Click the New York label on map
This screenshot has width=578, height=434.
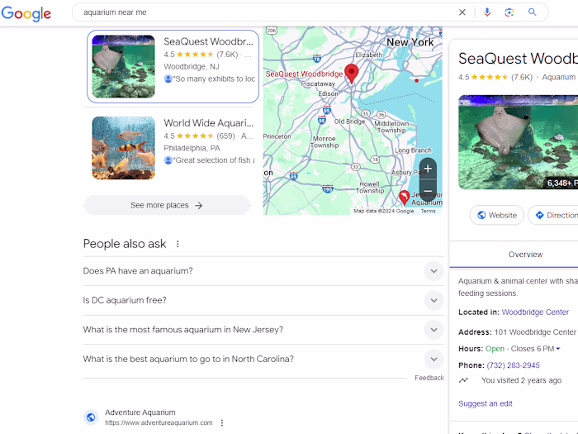pos(410,42)
